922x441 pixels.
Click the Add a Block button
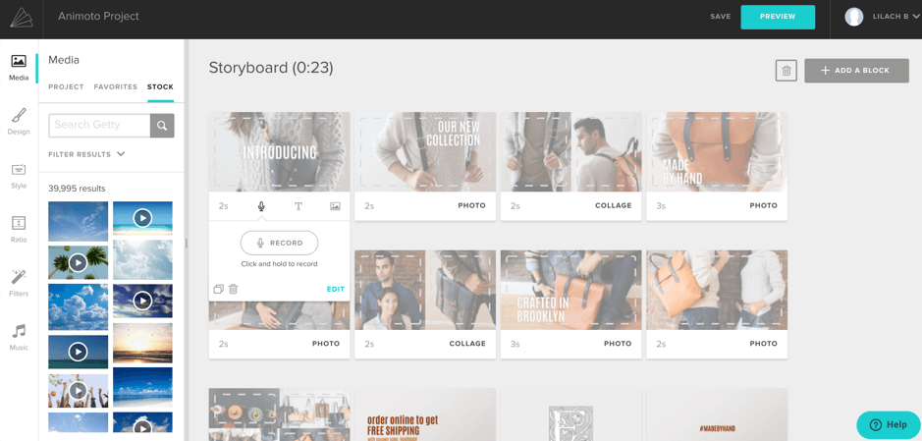click(856, 71)
